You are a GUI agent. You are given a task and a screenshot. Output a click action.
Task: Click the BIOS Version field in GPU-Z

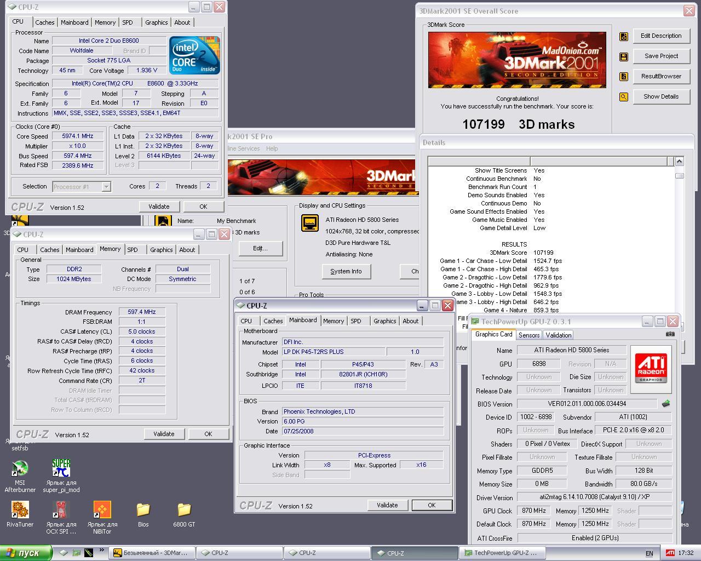pos(587,404)
